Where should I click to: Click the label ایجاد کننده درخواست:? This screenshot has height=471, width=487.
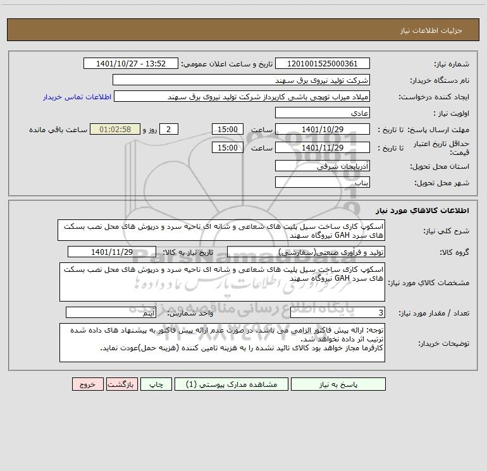pos(434,97)
